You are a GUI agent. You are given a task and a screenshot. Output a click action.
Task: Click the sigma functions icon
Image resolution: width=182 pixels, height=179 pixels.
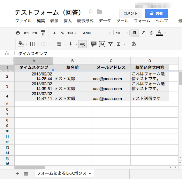(118, 44)
